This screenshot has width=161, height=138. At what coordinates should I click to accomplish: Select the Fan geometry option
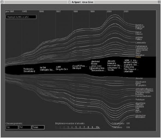[12, 127]
